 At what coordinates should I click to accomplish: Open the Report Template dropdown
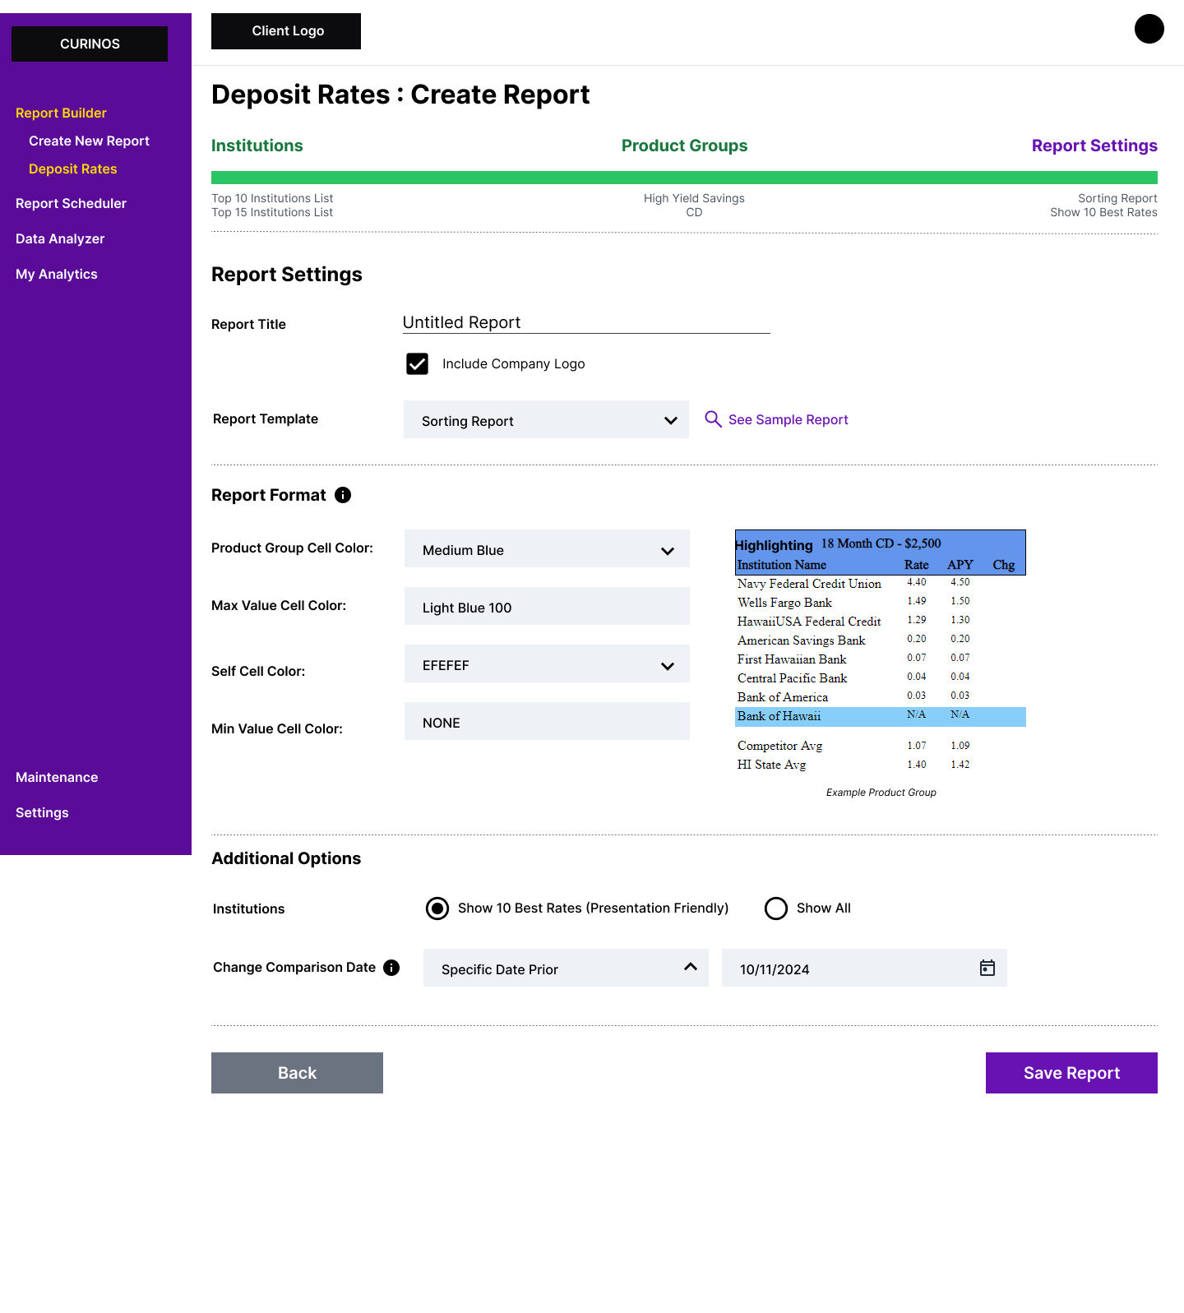coord(546,419)
